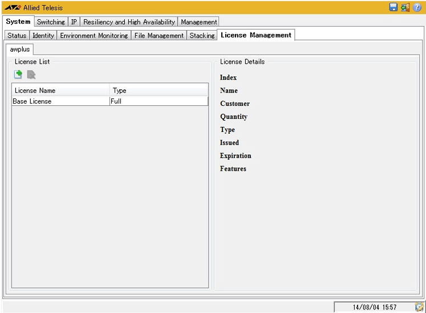The height and width of the screenshot is (313, 426).
Task: Click the save configuration disk icon
Action: coord(393,7)
